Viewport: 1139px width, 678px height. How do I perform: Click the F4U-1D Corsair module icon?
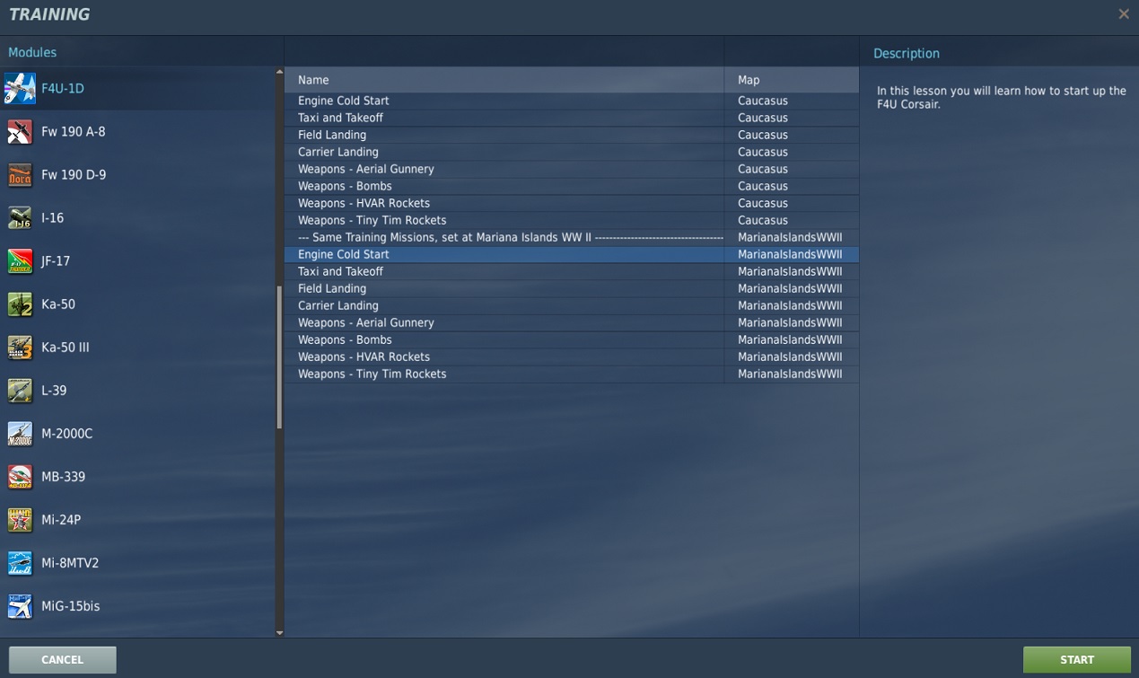pyautogui.click(x=20, y=89)
